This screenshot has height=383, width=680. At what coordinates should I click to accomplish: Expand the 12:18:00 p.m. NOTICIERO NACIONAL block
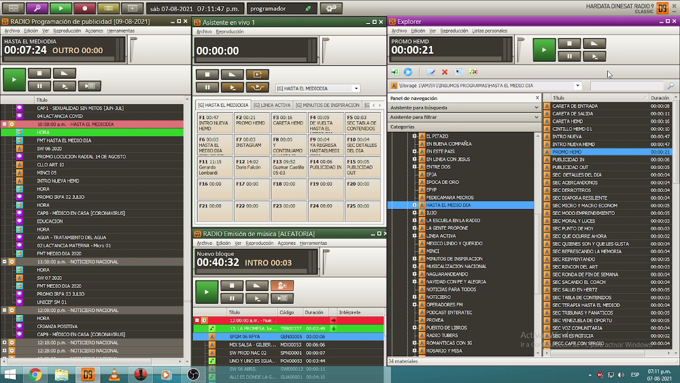pyautogui.click(x=4, y=343)
